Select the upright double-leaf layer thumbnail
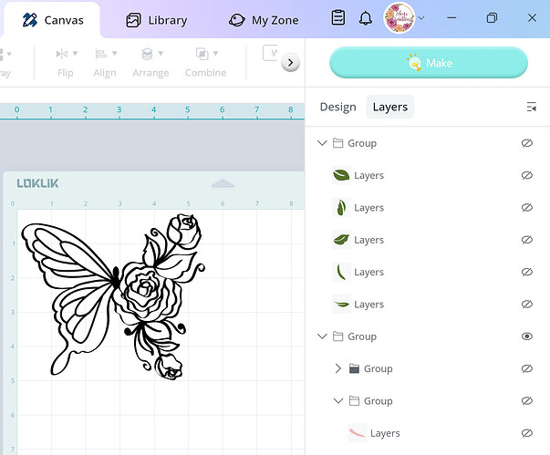This screenshot has width=550, height=455. pyautogui.click(x=341, y=207)
